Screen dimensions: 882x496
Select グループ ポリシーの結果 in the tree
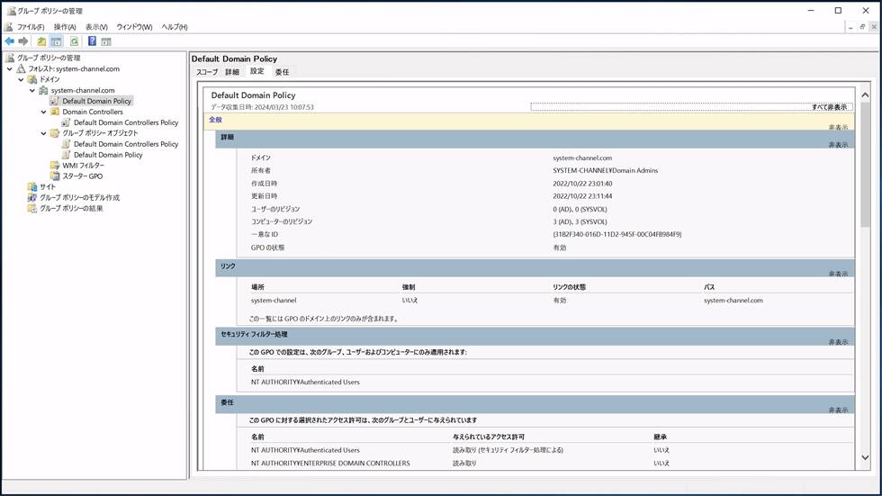pos(71,209)
